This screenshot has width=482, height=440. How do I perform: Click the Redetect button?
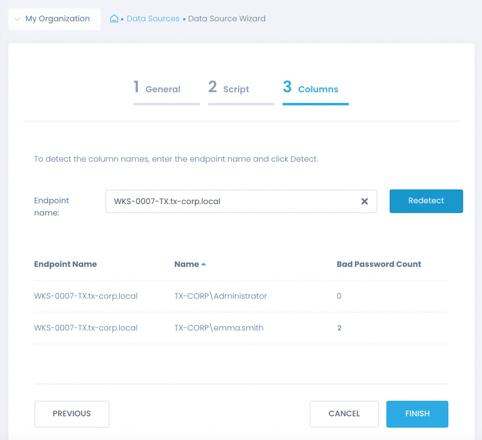(426, 201)
